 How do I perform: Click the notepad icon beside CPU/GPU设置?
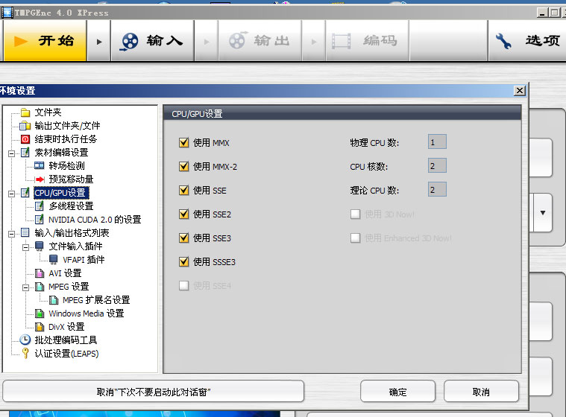25,193
